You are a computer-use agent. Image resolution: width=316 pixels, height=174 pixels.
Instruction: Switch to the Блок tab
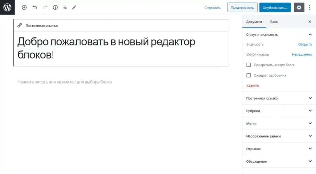click(274, 22)
